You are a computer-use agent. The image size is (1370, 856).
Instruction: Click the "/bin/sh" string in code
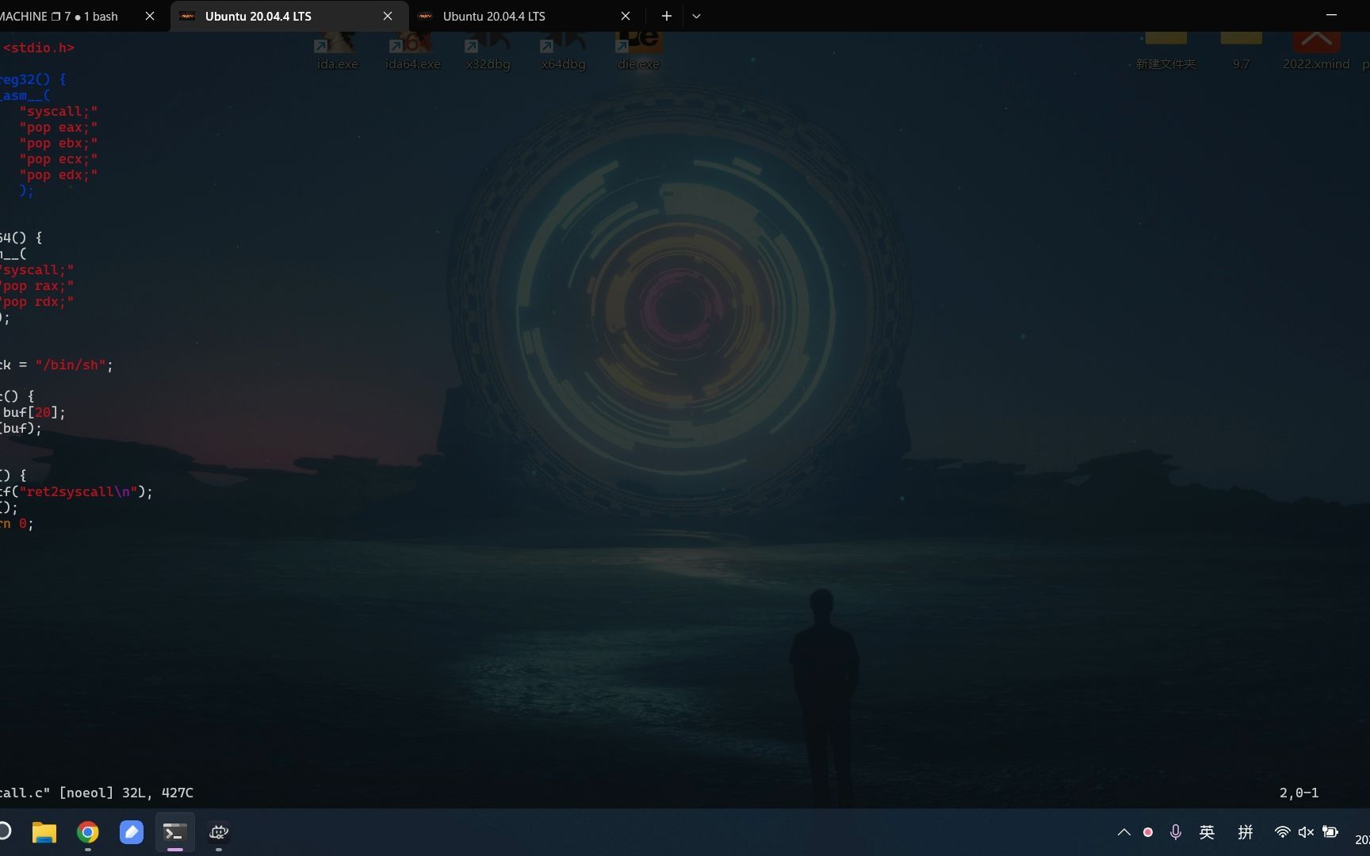tap(71, 365)
